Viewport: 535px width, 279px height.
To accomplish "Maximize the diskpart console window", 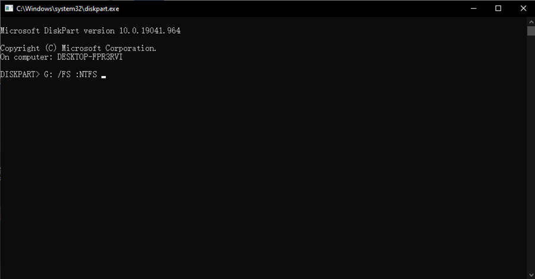I will pos(498,8).
